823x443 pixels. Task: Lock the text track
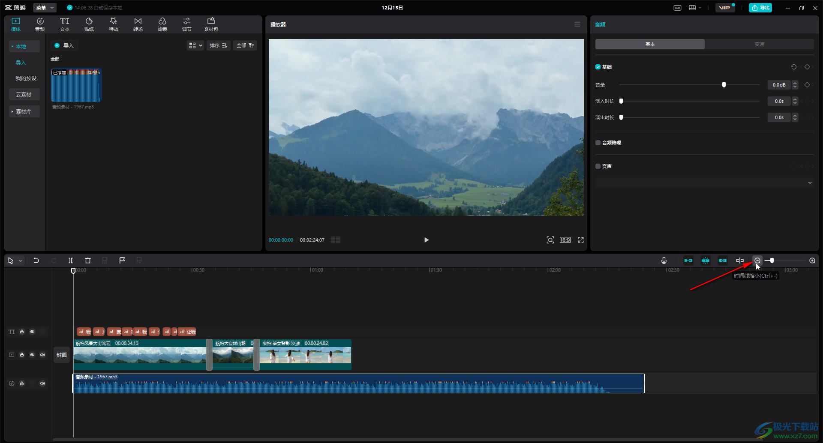[x=22, y=332]
